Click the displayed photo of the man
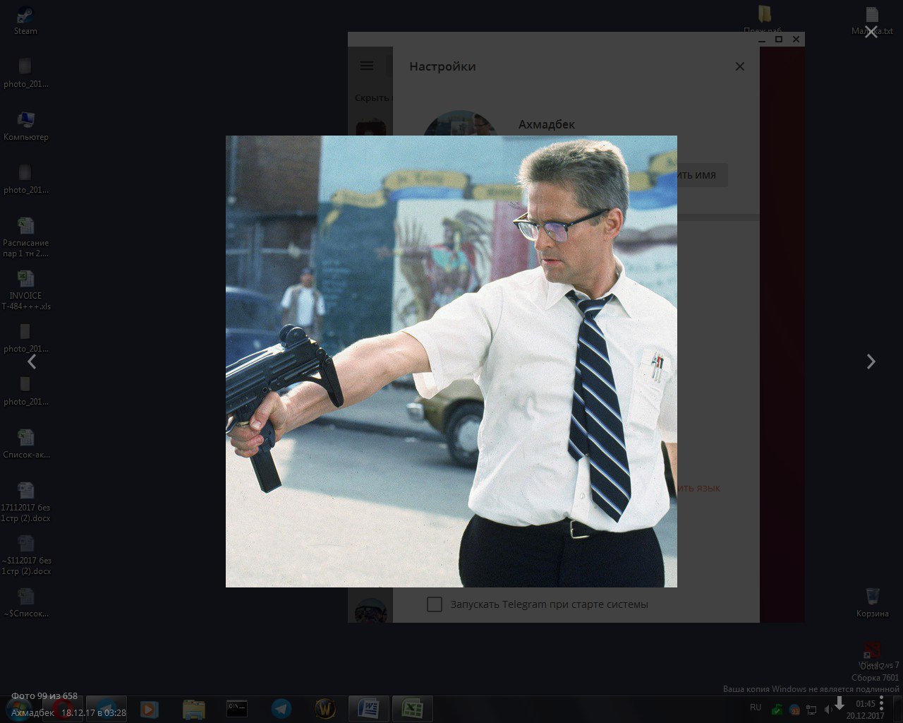 click(x=451, y=361)
